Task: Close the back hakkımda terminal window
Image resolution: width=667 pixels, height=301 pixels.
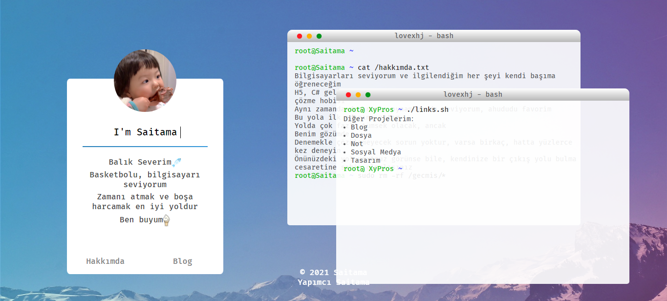Action: 300,36
